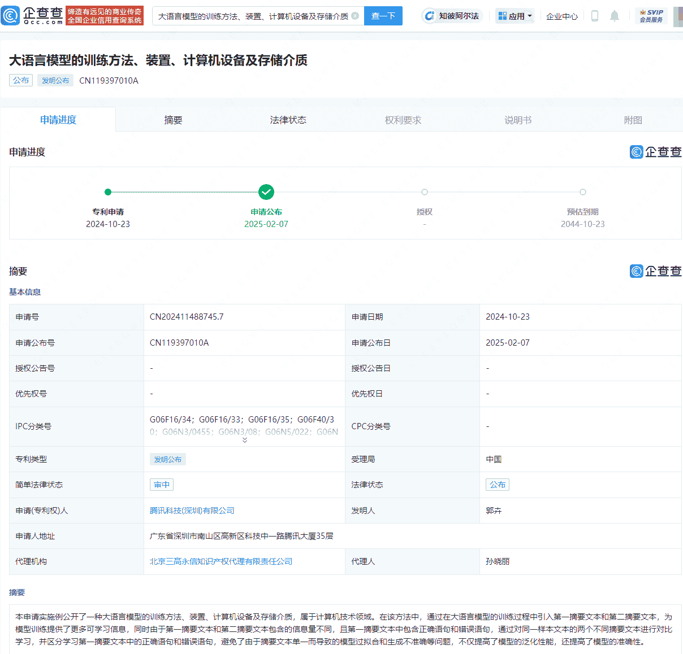The height and width of the screenshot is (654, 683).
Task: Open 北京三高永信知识产权代理有限责任公司 link
Action: click(221, 561)
